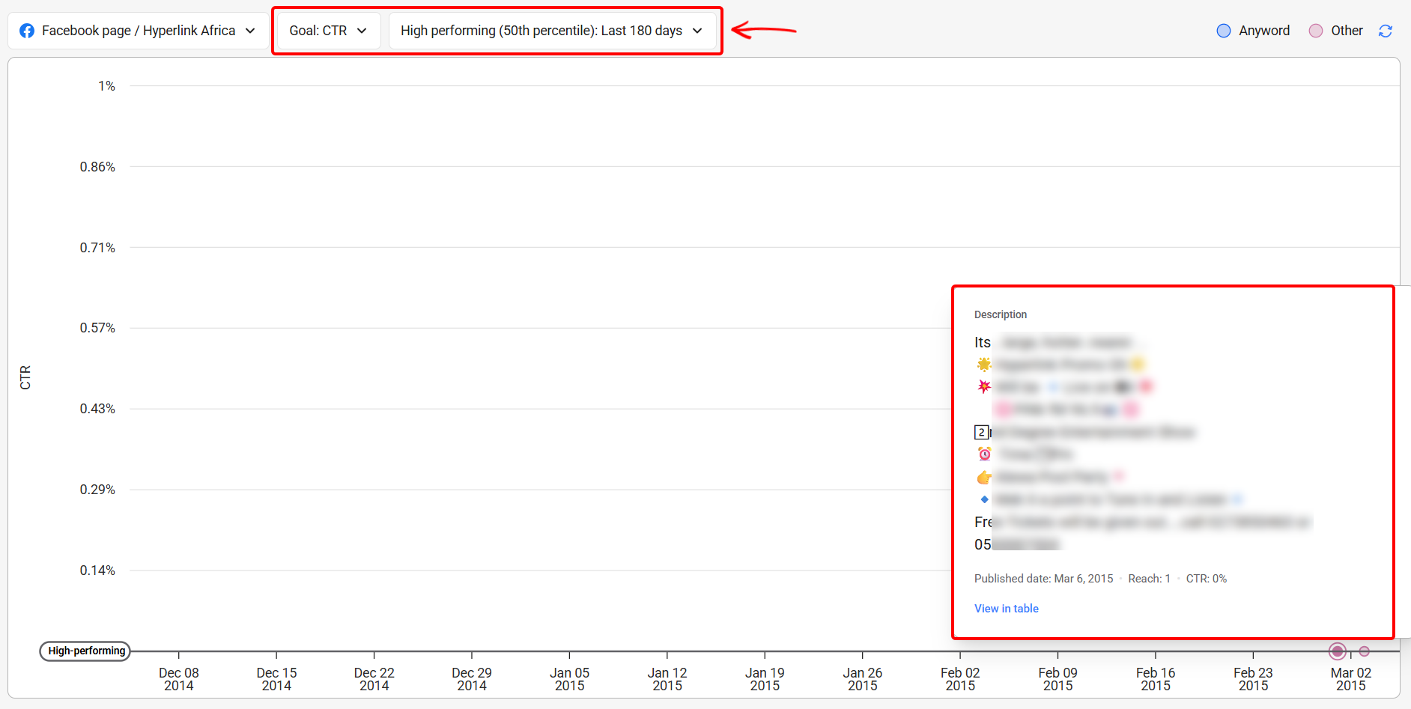
Task: Click the Jan 19 2015 axis label
Action: click(x=765, y=679)
